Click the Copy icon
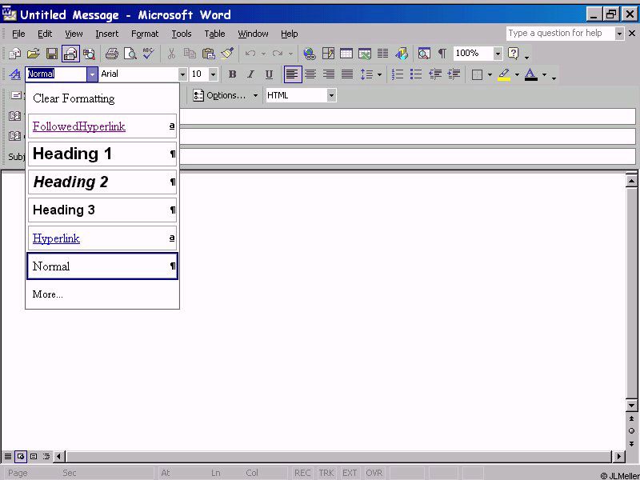Viewport: 640px width, 480px height. [190, 54]
